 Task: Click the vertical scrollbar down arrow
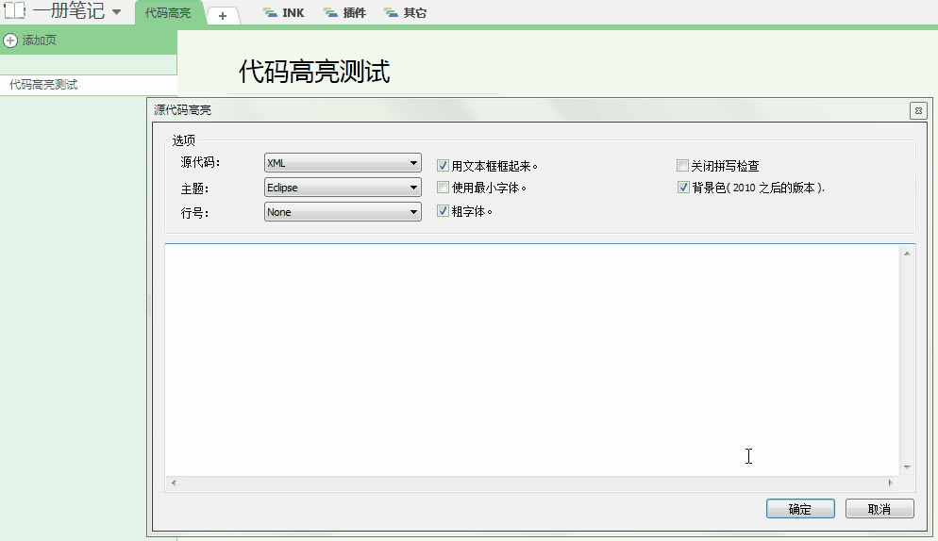[907, 467]
